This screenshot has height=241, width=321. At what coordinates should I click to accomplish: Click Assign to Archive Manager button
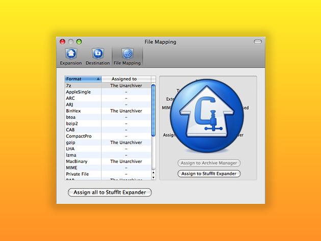pyautogui.click(x=209, y=163)
